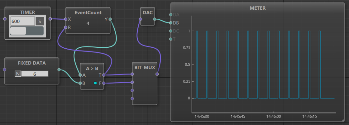Click the T output port of A > B

point(104,75)
